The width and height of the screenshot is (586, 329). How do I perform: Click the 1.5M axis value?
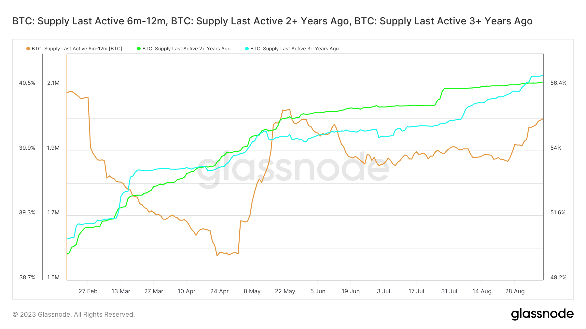[x=53, y=278]
